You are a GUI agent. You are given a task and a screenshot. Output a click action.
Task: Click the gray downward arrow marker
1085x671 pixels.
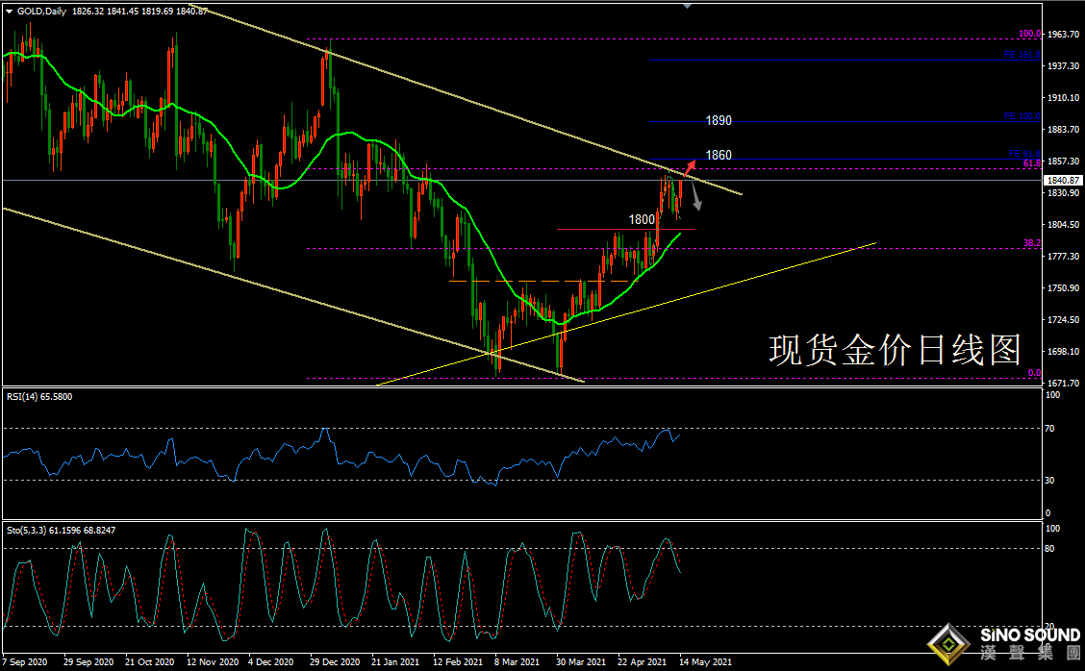coord(695,199)
